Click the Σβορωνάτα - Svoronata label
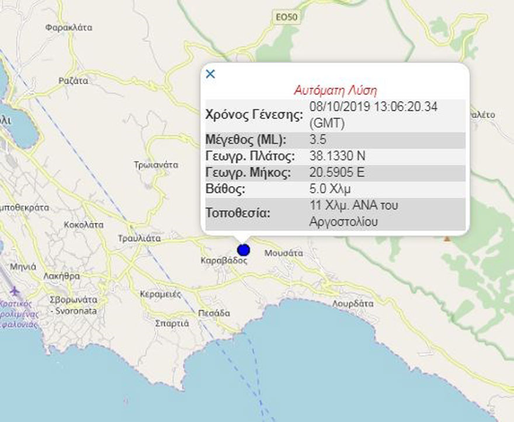The image size is (514, 422). coord(74,304)
